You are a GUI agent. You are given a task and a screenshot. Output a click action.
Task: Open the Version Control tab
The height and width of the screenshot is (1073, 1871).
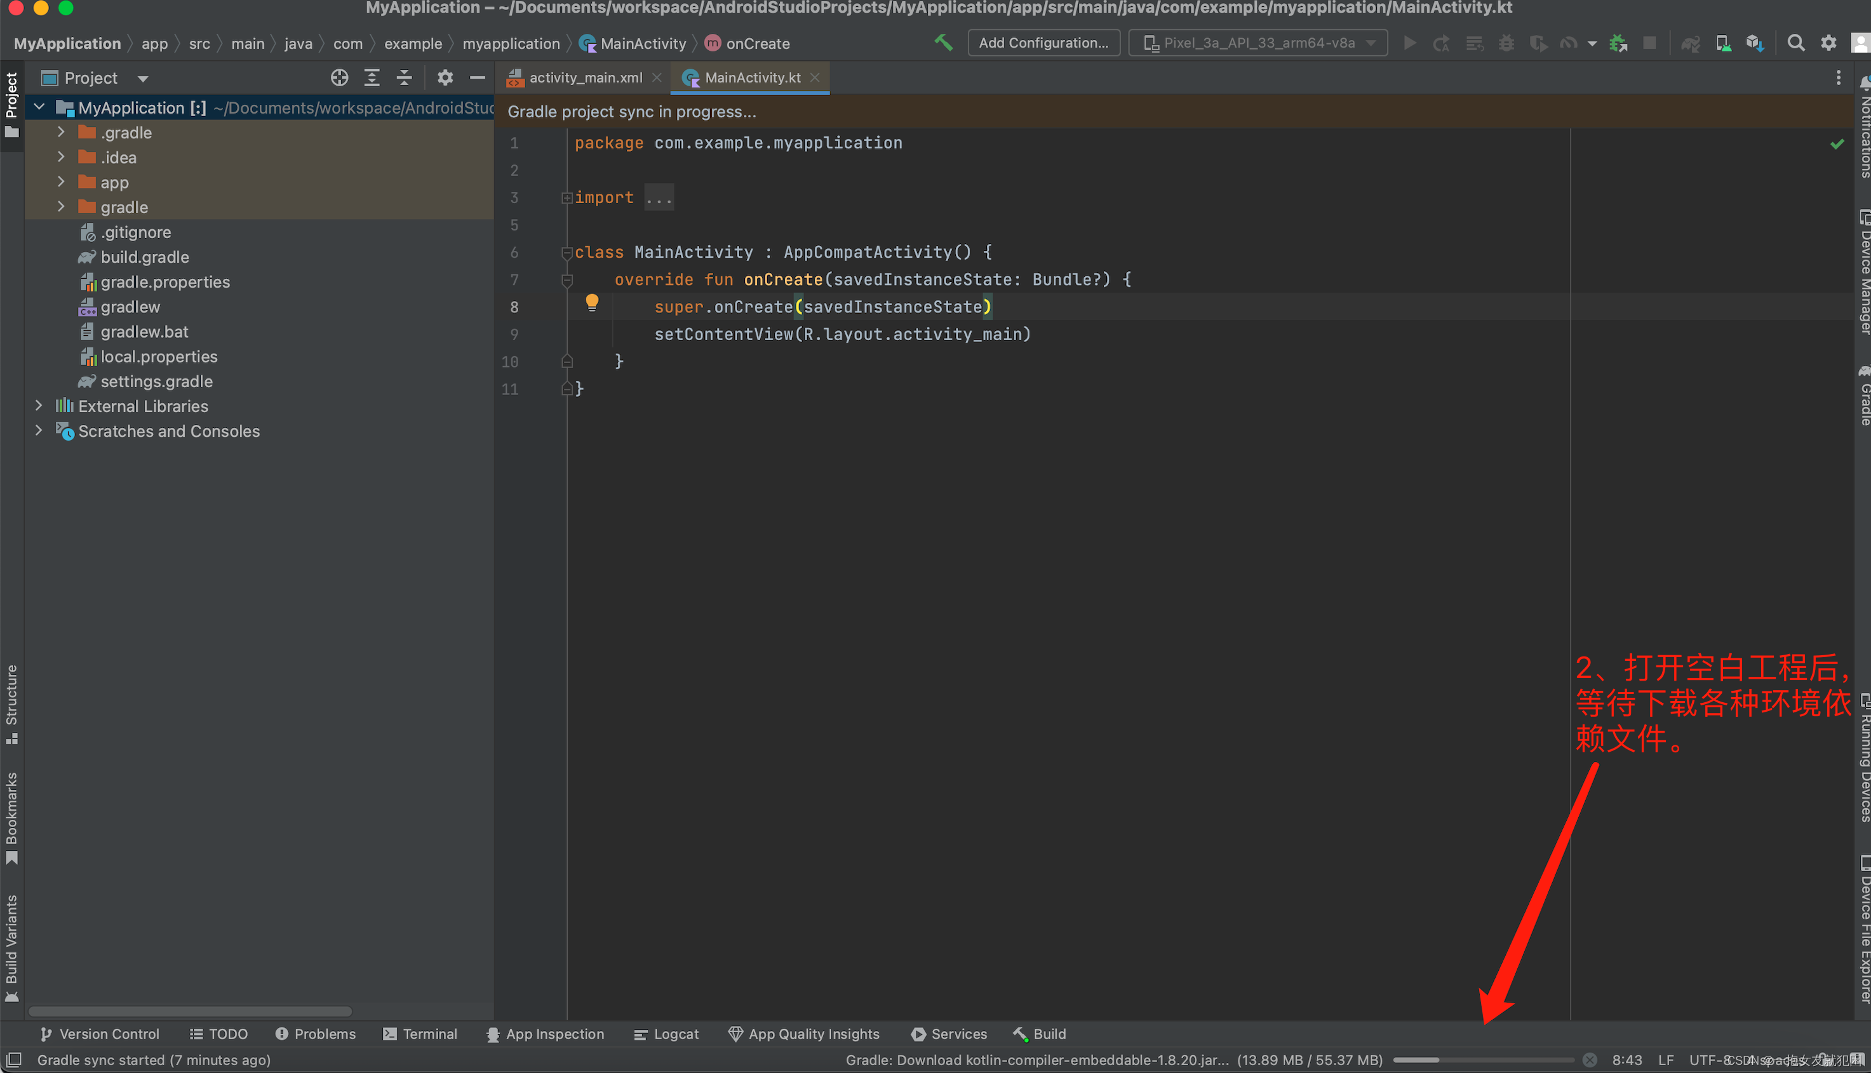[100, 1033]
